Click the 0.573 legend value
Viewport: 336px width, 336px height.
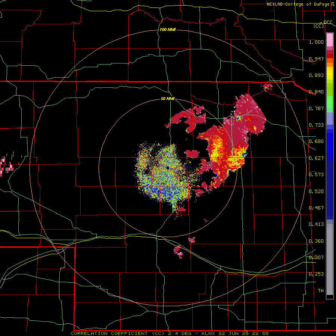click(x=316, y=175)
